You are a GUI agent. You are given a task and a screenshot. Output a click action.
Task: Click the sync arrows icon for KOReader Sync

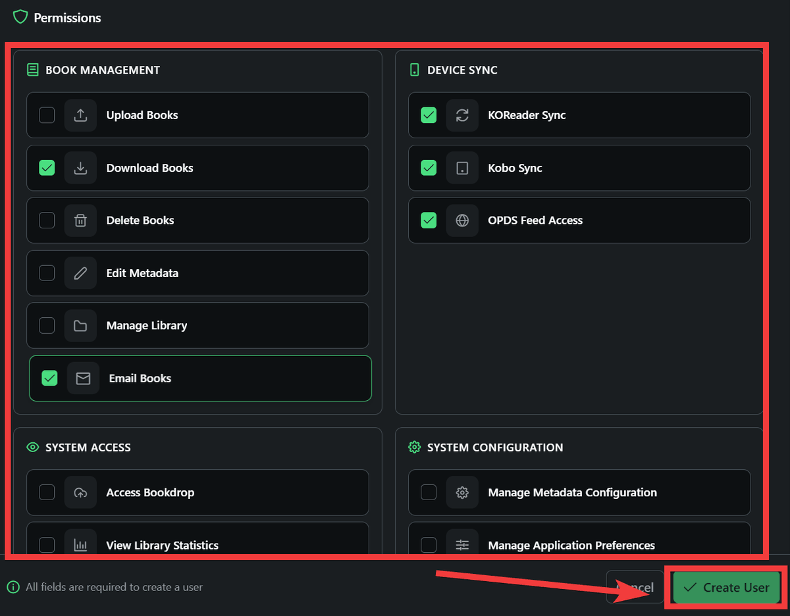tap(462, 115)
